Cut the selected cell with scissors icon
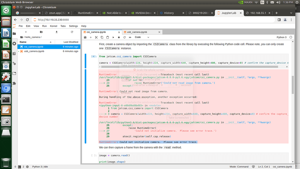 [x=96, y=37]
